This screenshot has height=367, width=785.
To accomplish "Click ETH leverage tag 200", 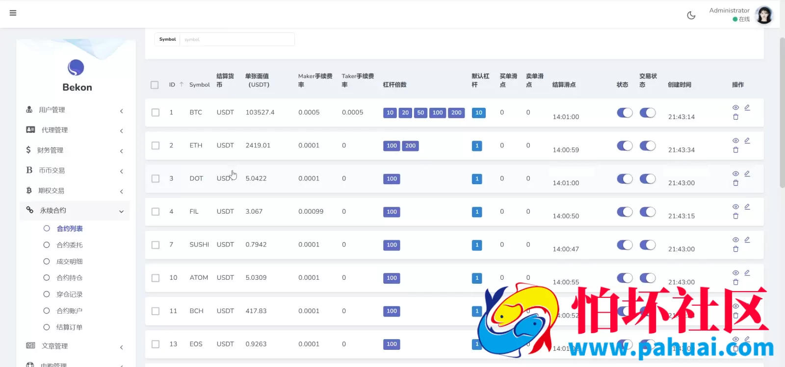I will tap(410, 146).
